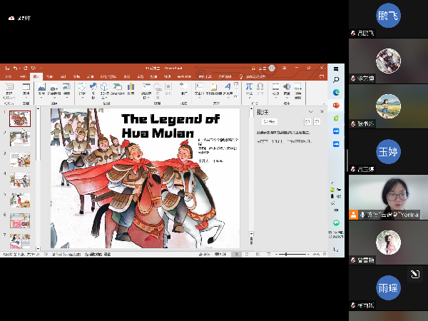428x321 pixels.
Task: Insert a SmartArt graphic
Action: coord(118,89)
